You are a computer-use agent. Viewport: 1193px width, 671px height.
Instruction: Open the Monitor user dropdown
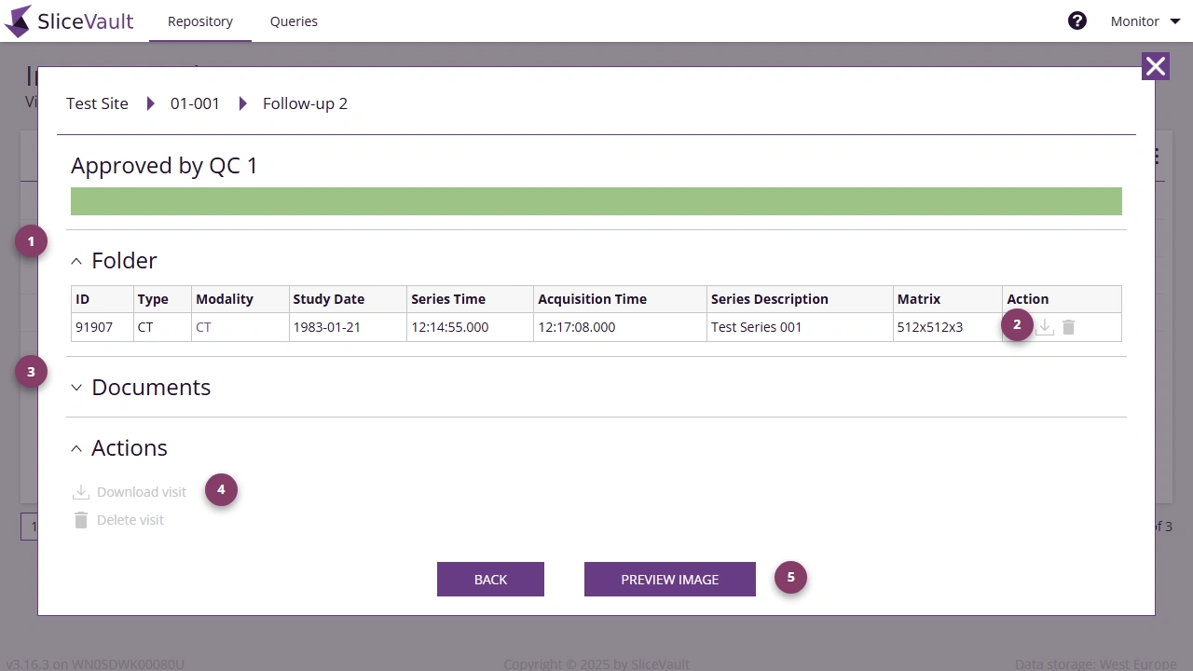1145,21
